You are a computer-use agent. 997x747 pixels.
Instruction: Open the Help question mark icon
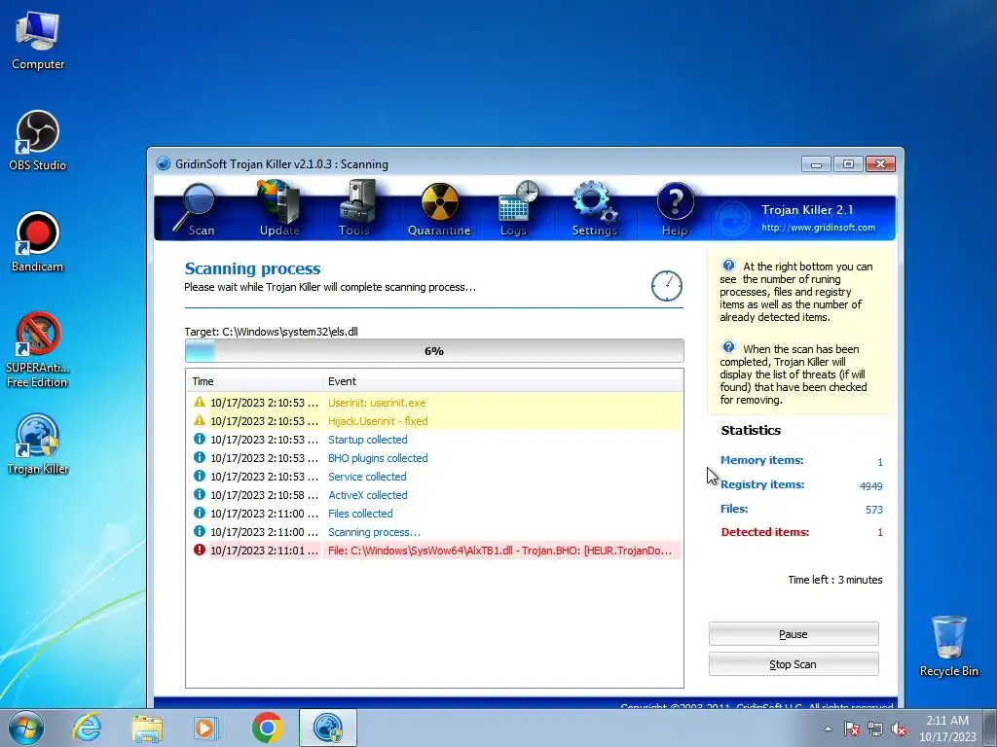tap(675, 210)
